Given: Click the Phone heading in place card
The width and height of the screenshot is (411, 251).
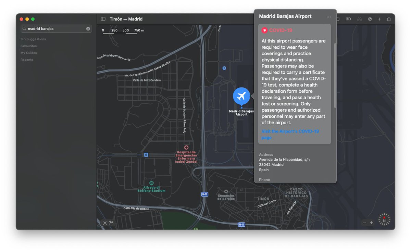Looking at the screenshot, I should [x=264, y=180].
